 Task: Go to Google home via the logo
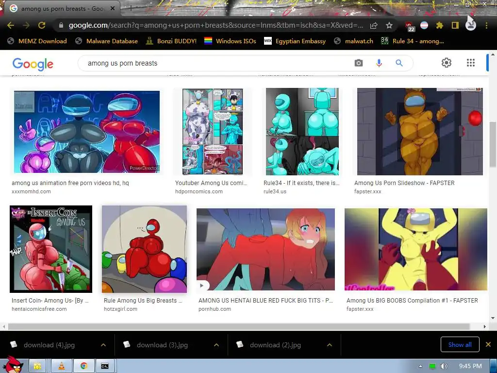33,64
